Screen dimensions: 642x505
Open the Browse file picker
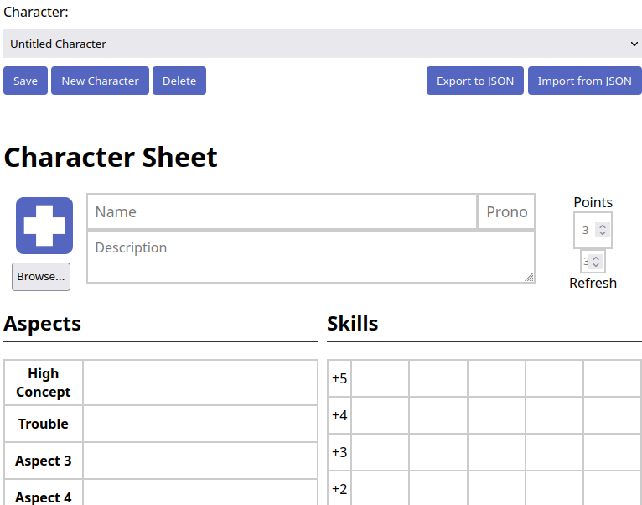tap(41, 277)
